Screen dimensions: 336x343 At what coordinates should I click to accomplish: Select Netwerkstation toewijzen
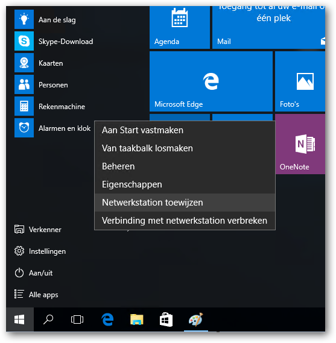click(185, 203)
